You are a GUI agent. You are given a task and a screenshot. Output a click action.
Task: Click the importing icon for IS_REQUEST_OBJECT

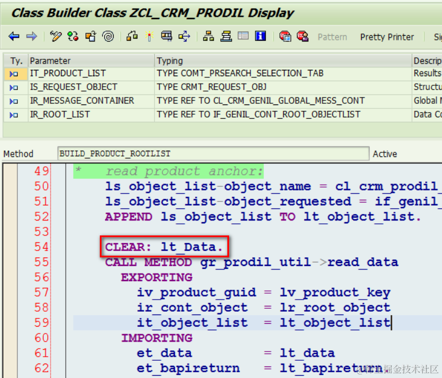click(x=14, y=88)
